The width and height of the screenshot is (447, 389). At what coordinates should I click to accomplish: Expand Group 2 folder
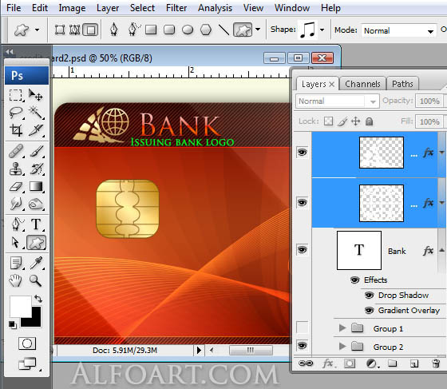pos(342,346)
